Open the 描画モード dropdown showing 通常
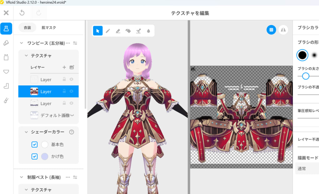Screen dimensions: 319x194 [x=307, y=169]
